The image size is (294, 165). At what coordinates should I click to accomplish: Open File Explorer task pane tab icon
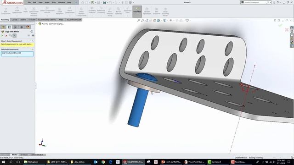click(x=292, y=35)
